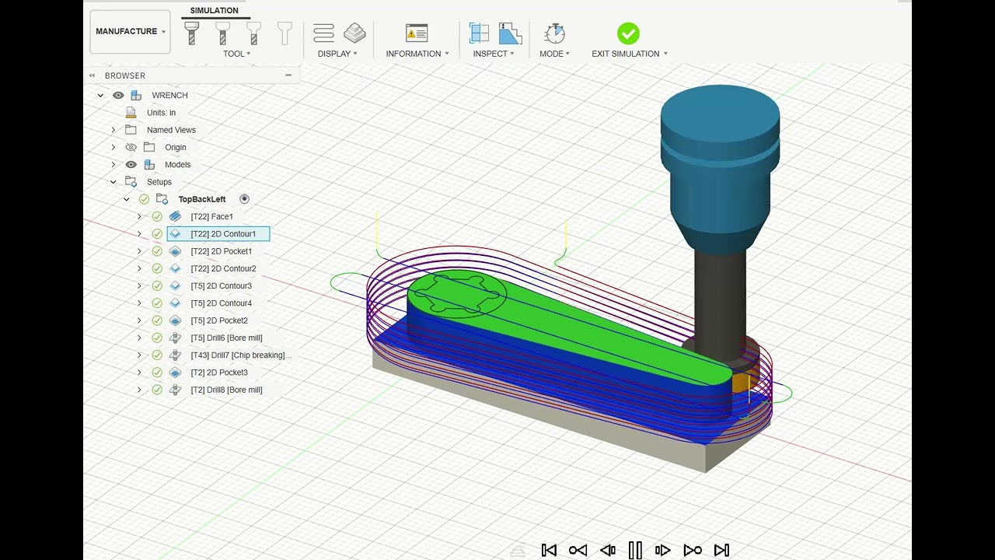
Task: Open the Information warning window icon
Action: click(417, 33)
